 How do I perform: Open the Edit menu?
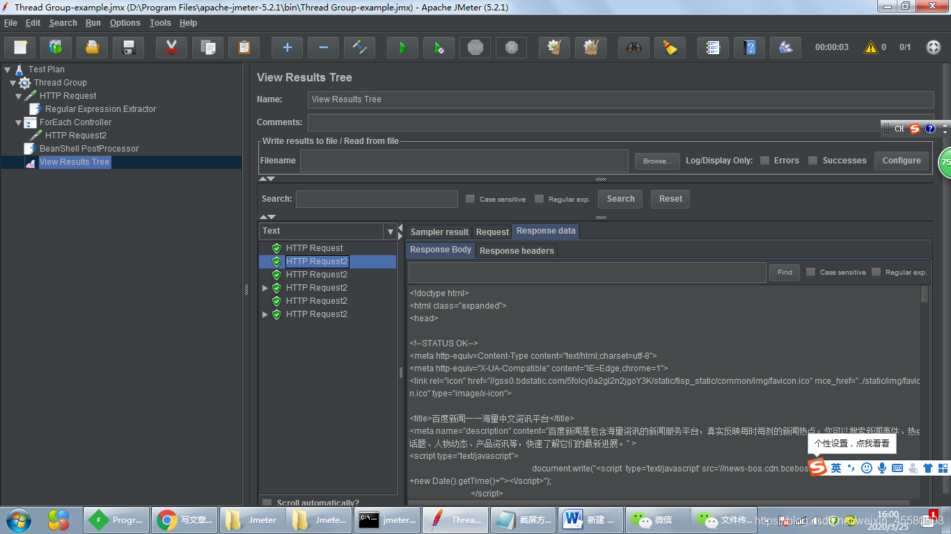(x=33, y=23)
